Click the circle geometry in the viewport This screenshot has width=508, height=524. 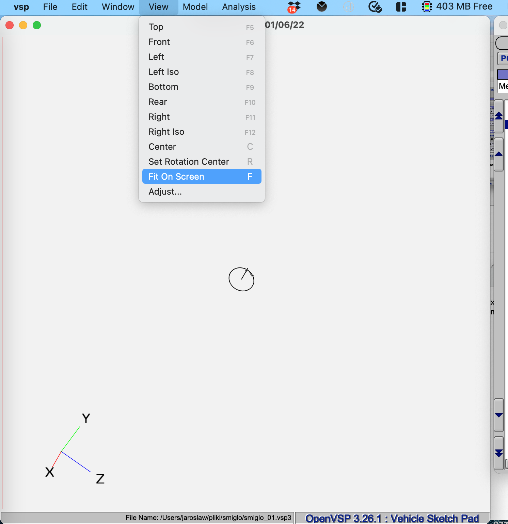[x=229, y=280]
